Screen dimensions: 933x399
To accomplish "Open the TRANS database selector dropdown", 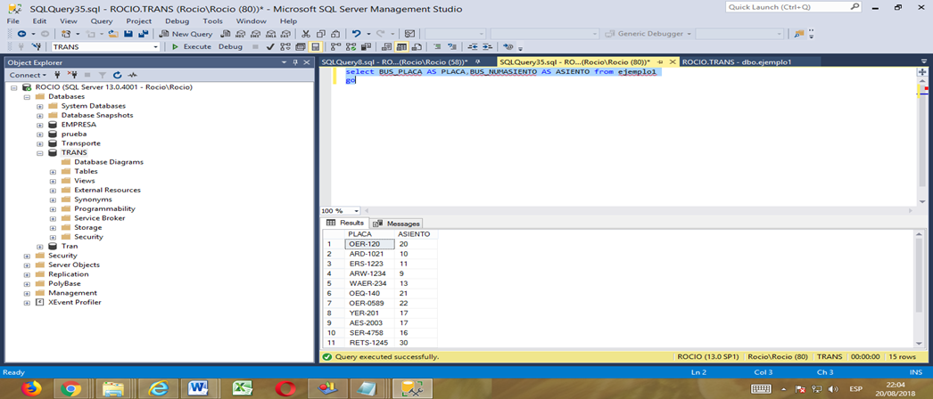I will click(155, 46).
